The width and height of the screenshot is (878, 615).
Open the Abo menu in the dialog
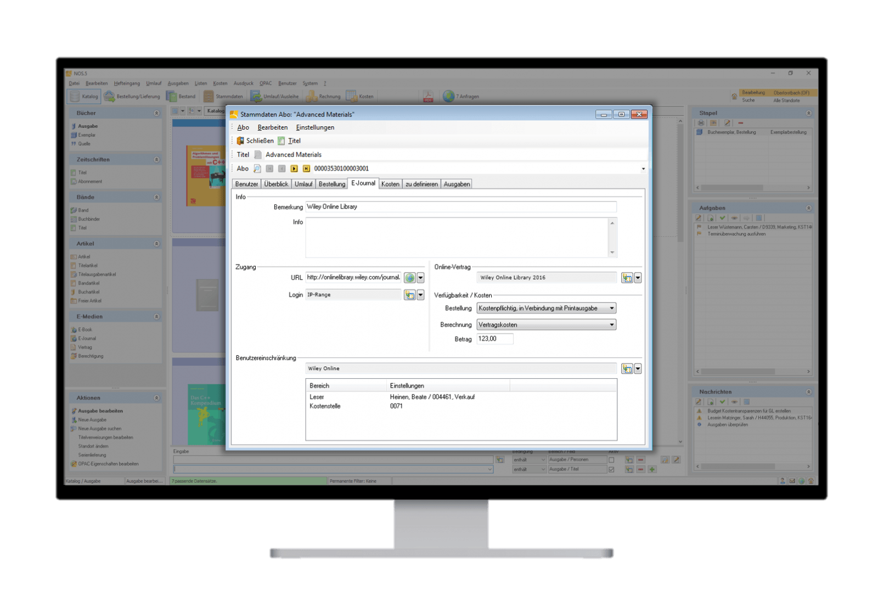[x=243, y=127]
